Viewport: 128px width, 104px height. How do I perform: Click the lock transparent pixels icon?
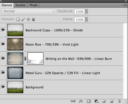[x=18, y=19]
